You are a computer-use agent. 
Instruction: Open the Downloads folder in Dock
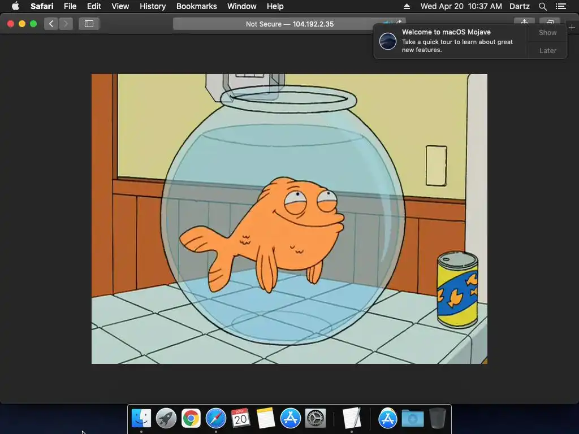412,419
